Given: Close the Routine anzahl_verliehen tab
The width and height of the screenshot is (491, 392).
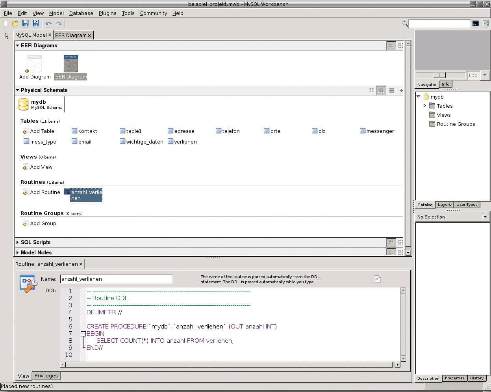Looking at the screenshot, I should click(x=81, y=264).
